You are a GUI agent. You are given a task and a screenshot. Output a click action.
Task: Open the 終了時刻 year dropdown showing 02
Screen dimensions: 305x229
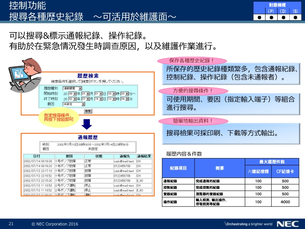tap(72, 99)
